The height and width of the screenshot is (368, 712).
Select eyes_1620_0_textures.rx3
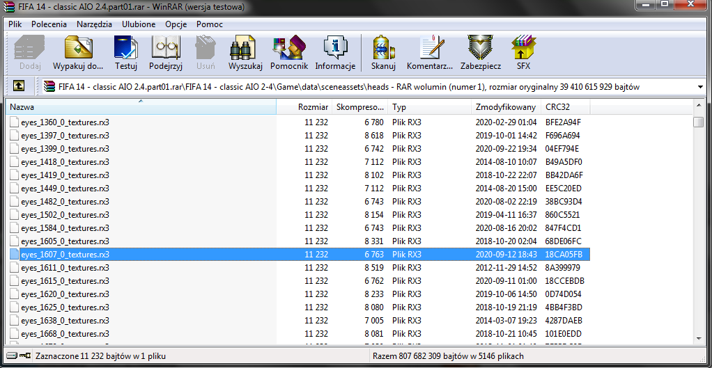[x=65, y=294]
